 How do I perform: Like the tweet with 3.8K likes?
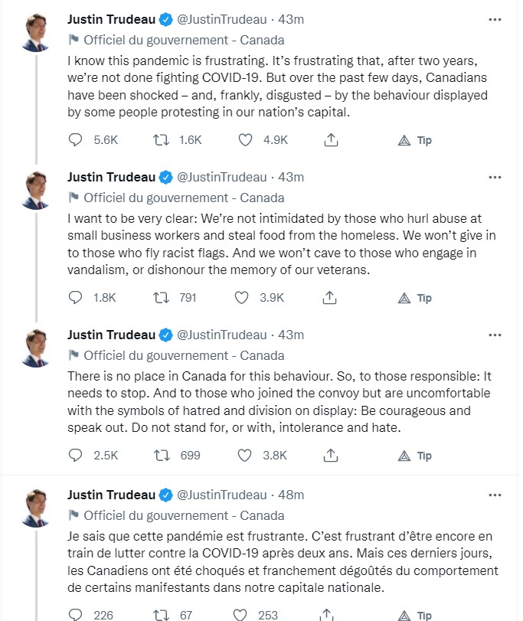click(245, 456)
